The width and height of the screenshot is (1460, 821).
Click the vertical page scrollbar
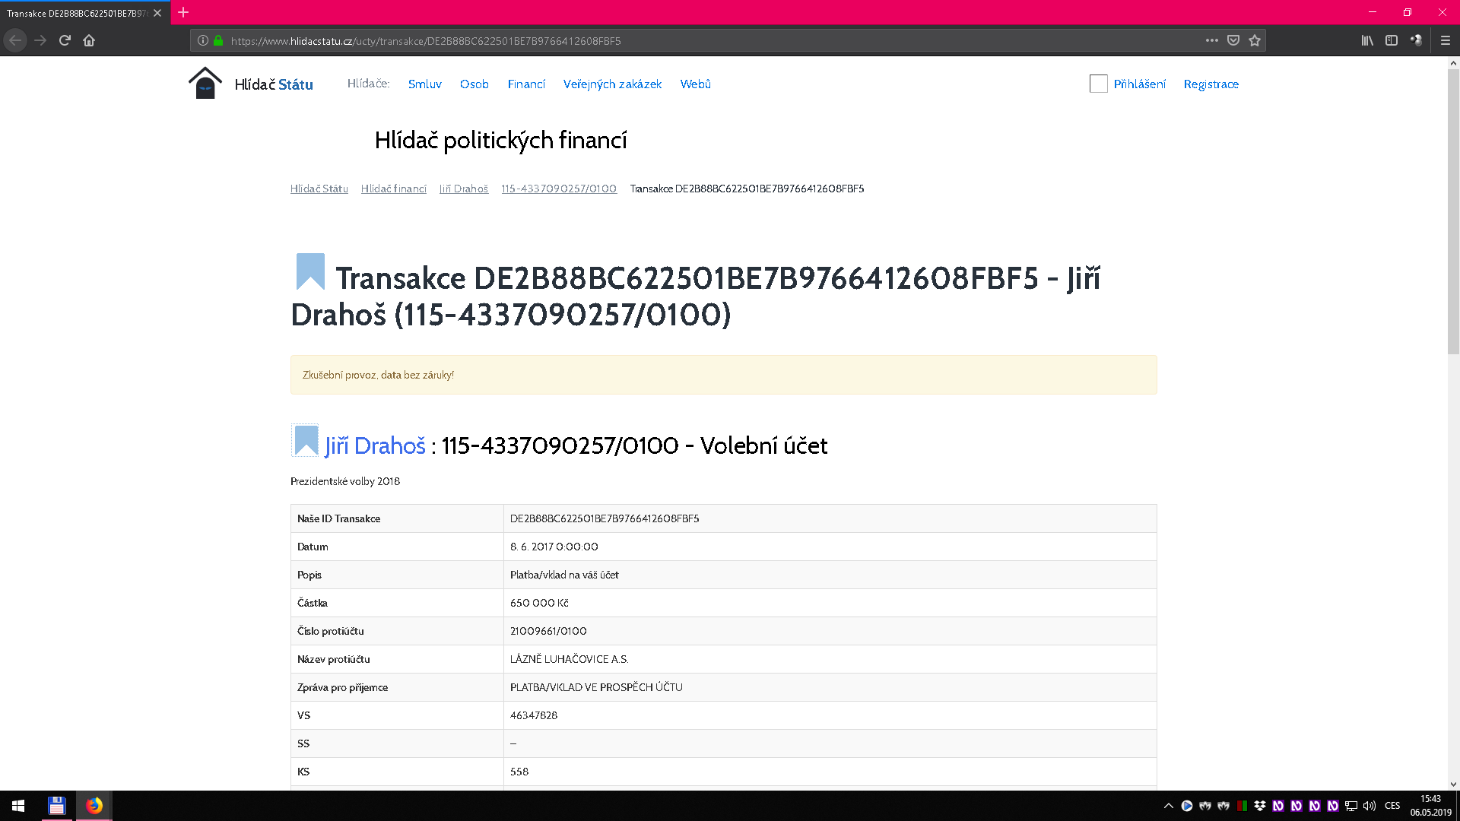(1453, 213)
